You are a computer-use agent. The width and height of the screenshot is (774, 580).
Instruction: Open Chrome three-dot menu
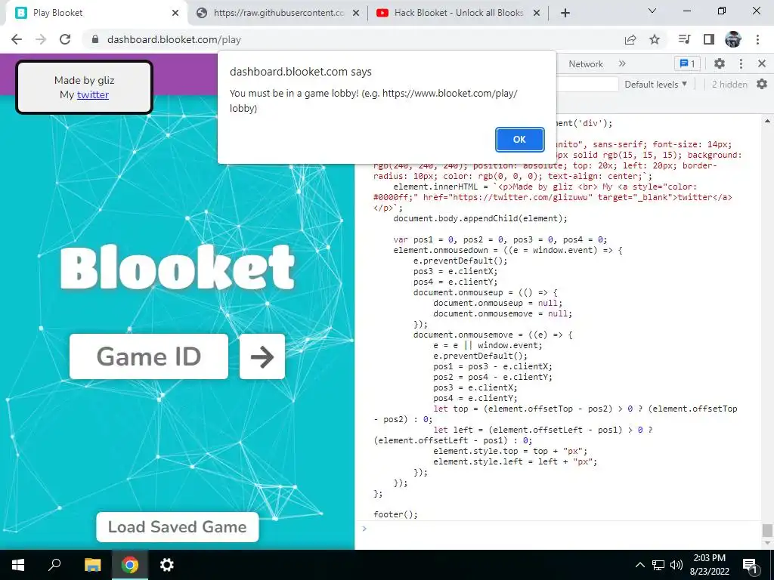[757, 39]
